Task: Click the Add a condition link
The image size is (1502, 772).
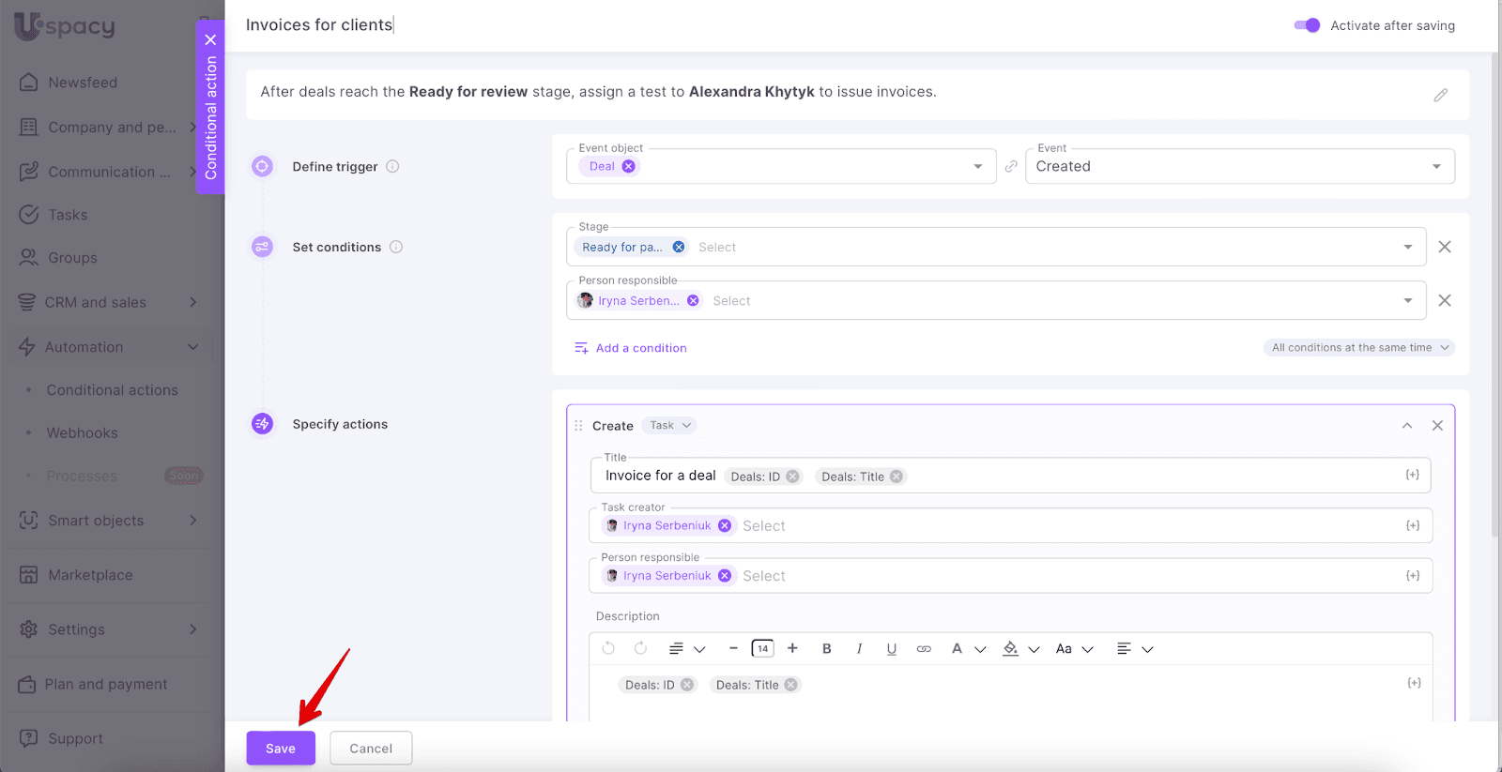Action: pyautogui.click(x=640, y=348)
